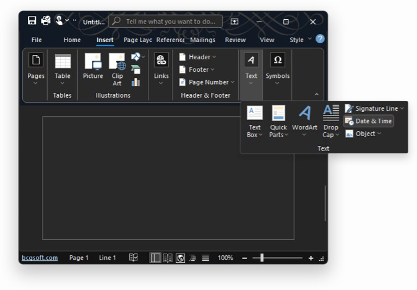Viewport: 417px width, 290px height.
Task: Click the ribbon display options icon
Action: (x=234, y=21)
